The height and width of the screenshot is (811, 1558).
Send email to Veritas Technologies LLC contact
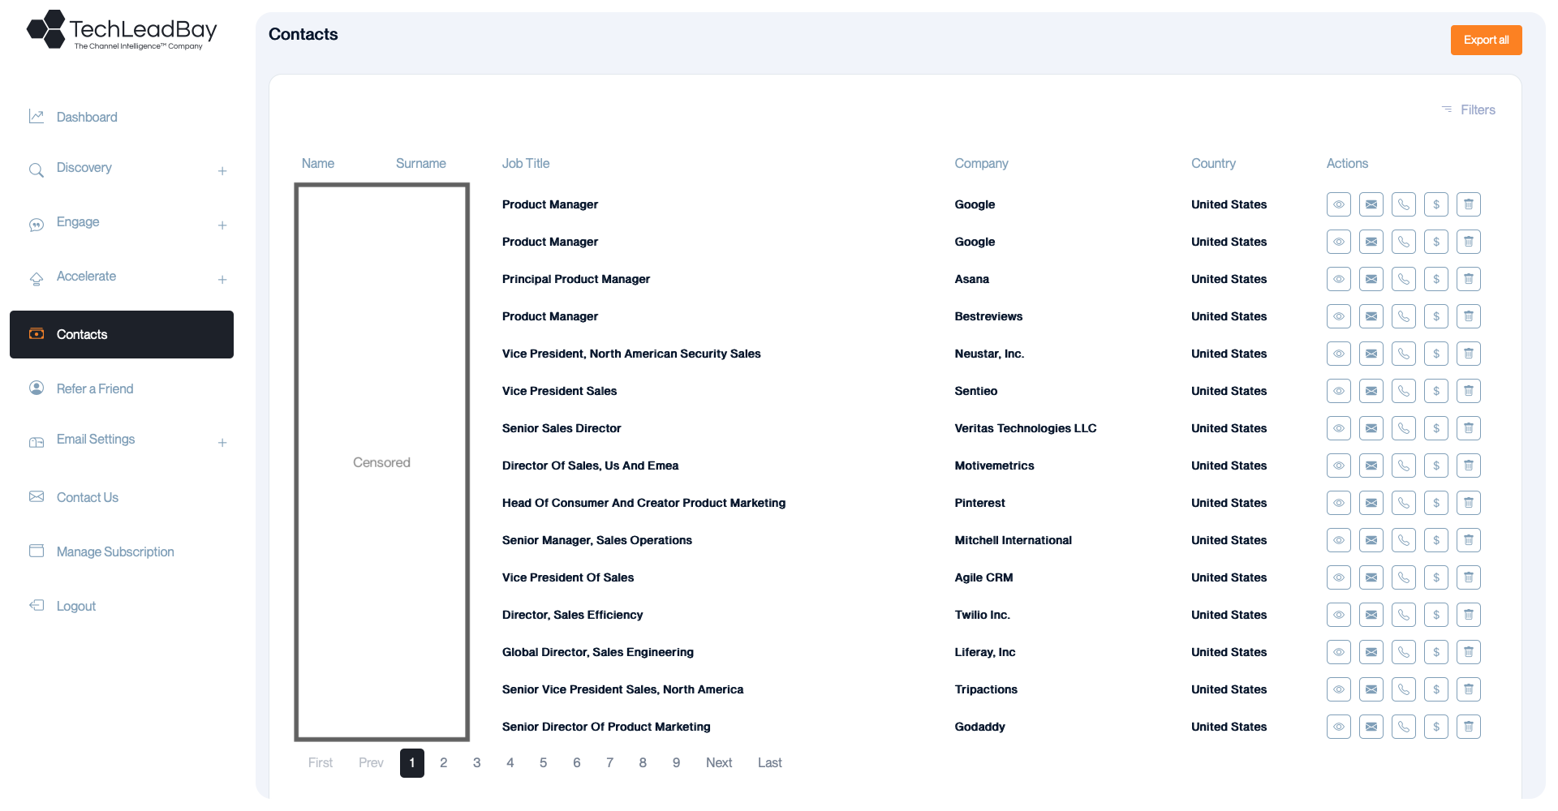1371,428
